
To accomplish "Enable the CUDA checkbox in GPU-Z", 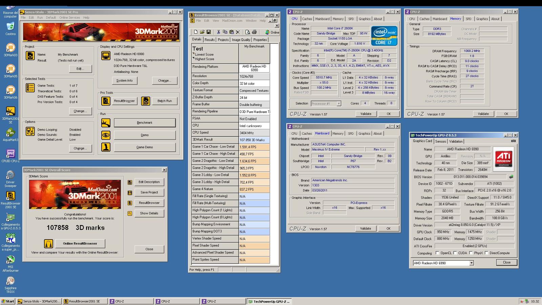I will [x=455, y=253].
